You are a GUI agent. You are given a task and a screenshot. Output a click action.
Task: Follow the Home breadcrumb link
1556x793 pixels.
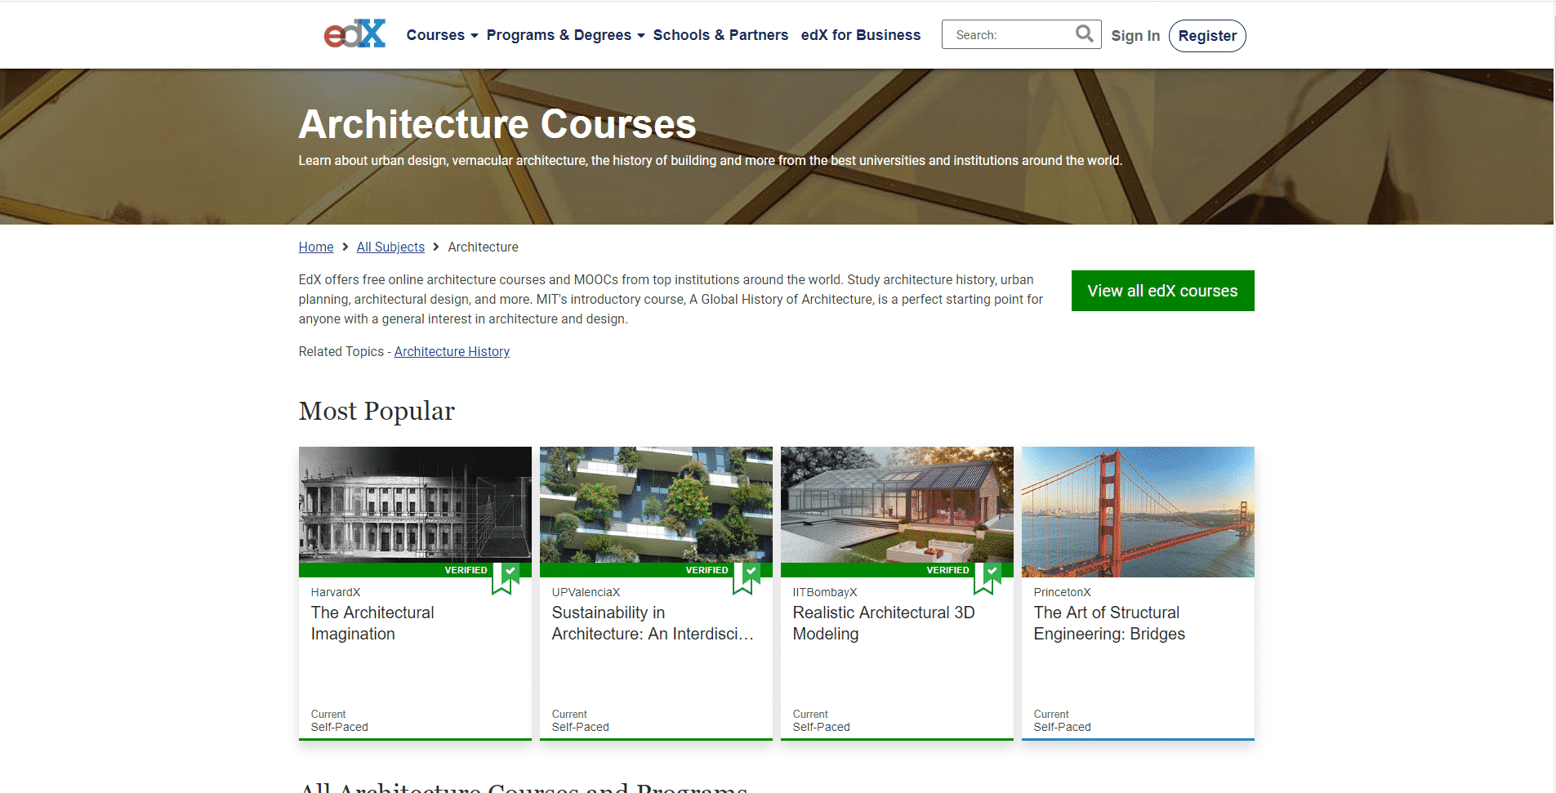[x=316, y=247]
